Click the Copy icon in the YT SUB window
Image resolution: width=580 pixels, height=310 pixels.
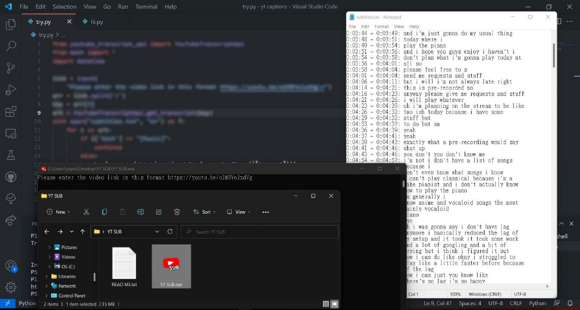coord(104,212)
